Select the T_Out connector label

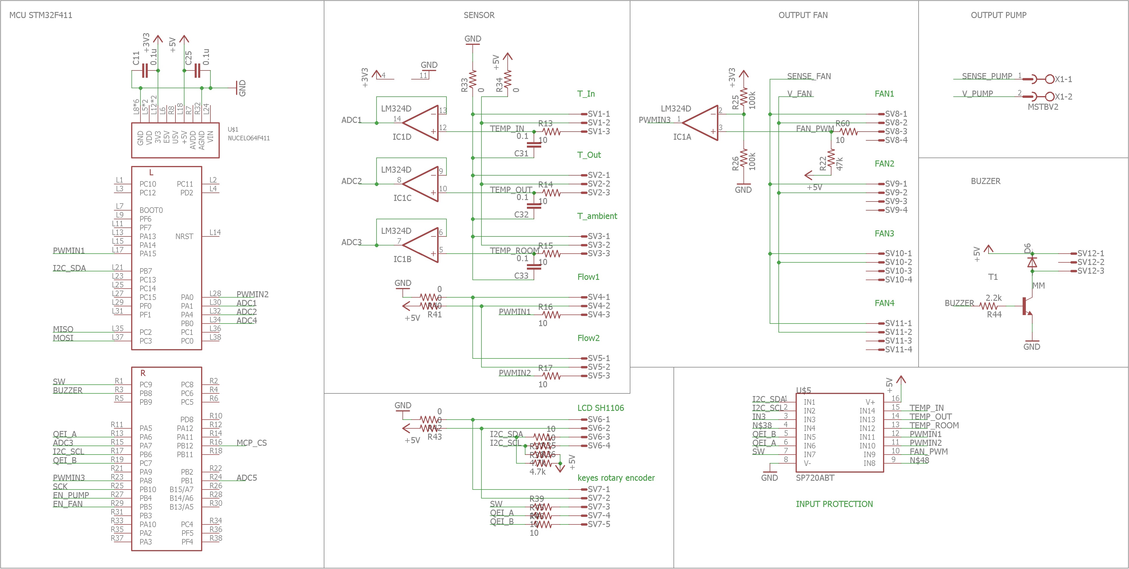[589, 155]
